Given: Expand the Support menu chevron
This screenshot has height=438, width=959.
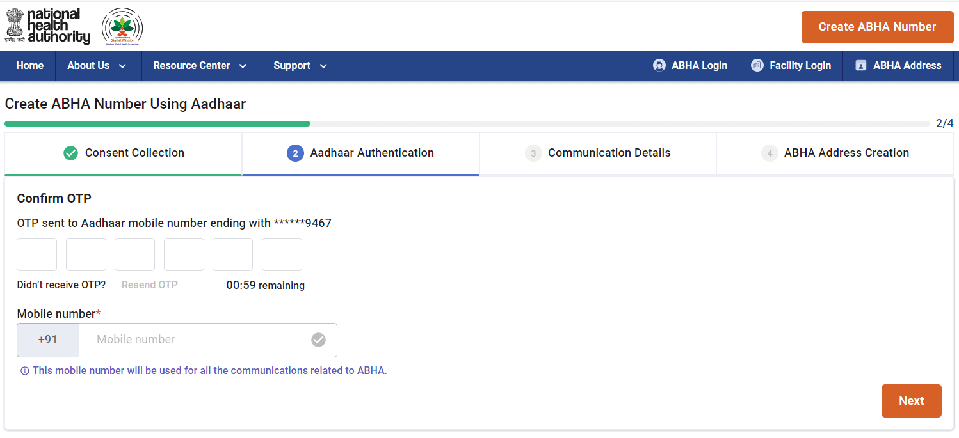Looking at the screenshot, I should [x=323, y=66].
